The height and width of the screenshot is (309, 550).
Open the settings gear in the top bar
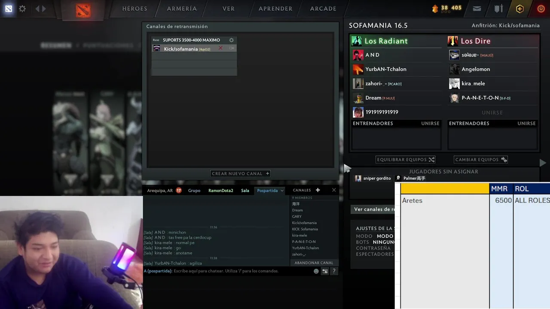tap(22, 9)
